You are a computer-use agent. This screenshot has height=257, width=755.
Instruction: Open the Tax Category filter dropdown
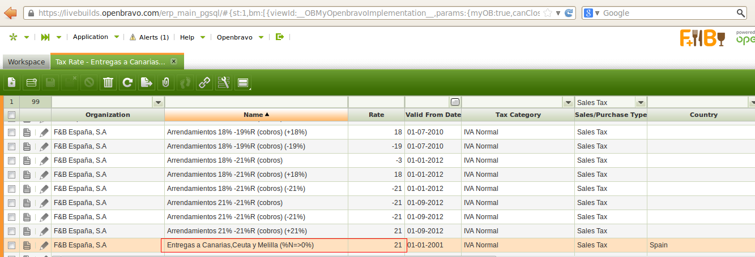point(568,103)
